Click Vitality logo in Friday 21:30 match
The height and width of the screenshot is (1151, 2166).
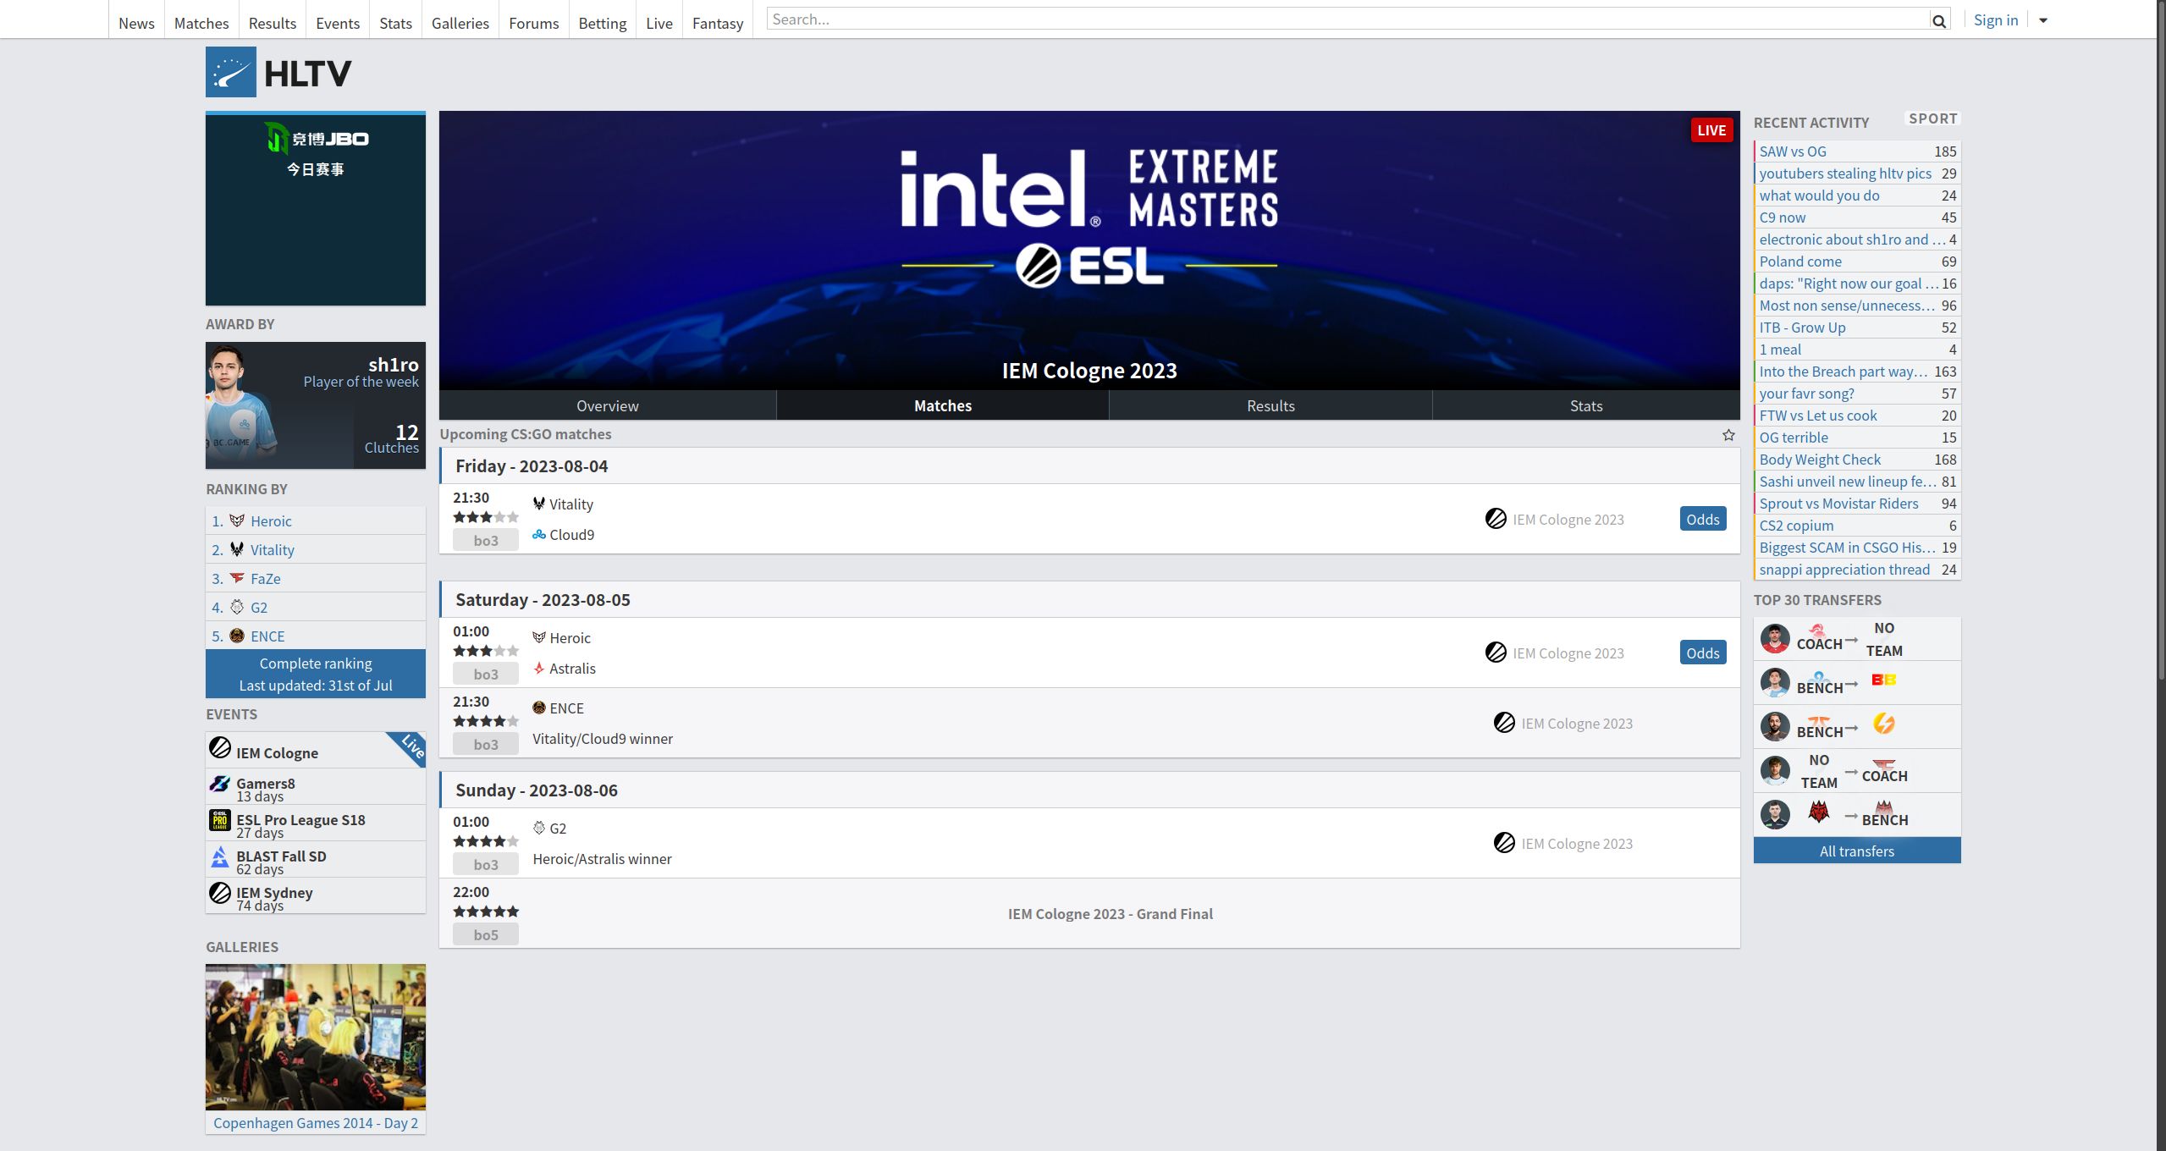[539, 504]
